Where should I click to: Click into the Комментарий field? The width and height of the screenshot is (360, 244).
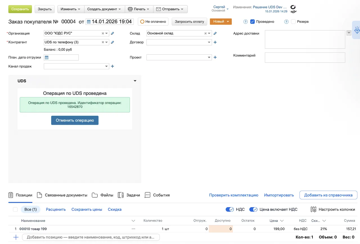coord(305,58)
